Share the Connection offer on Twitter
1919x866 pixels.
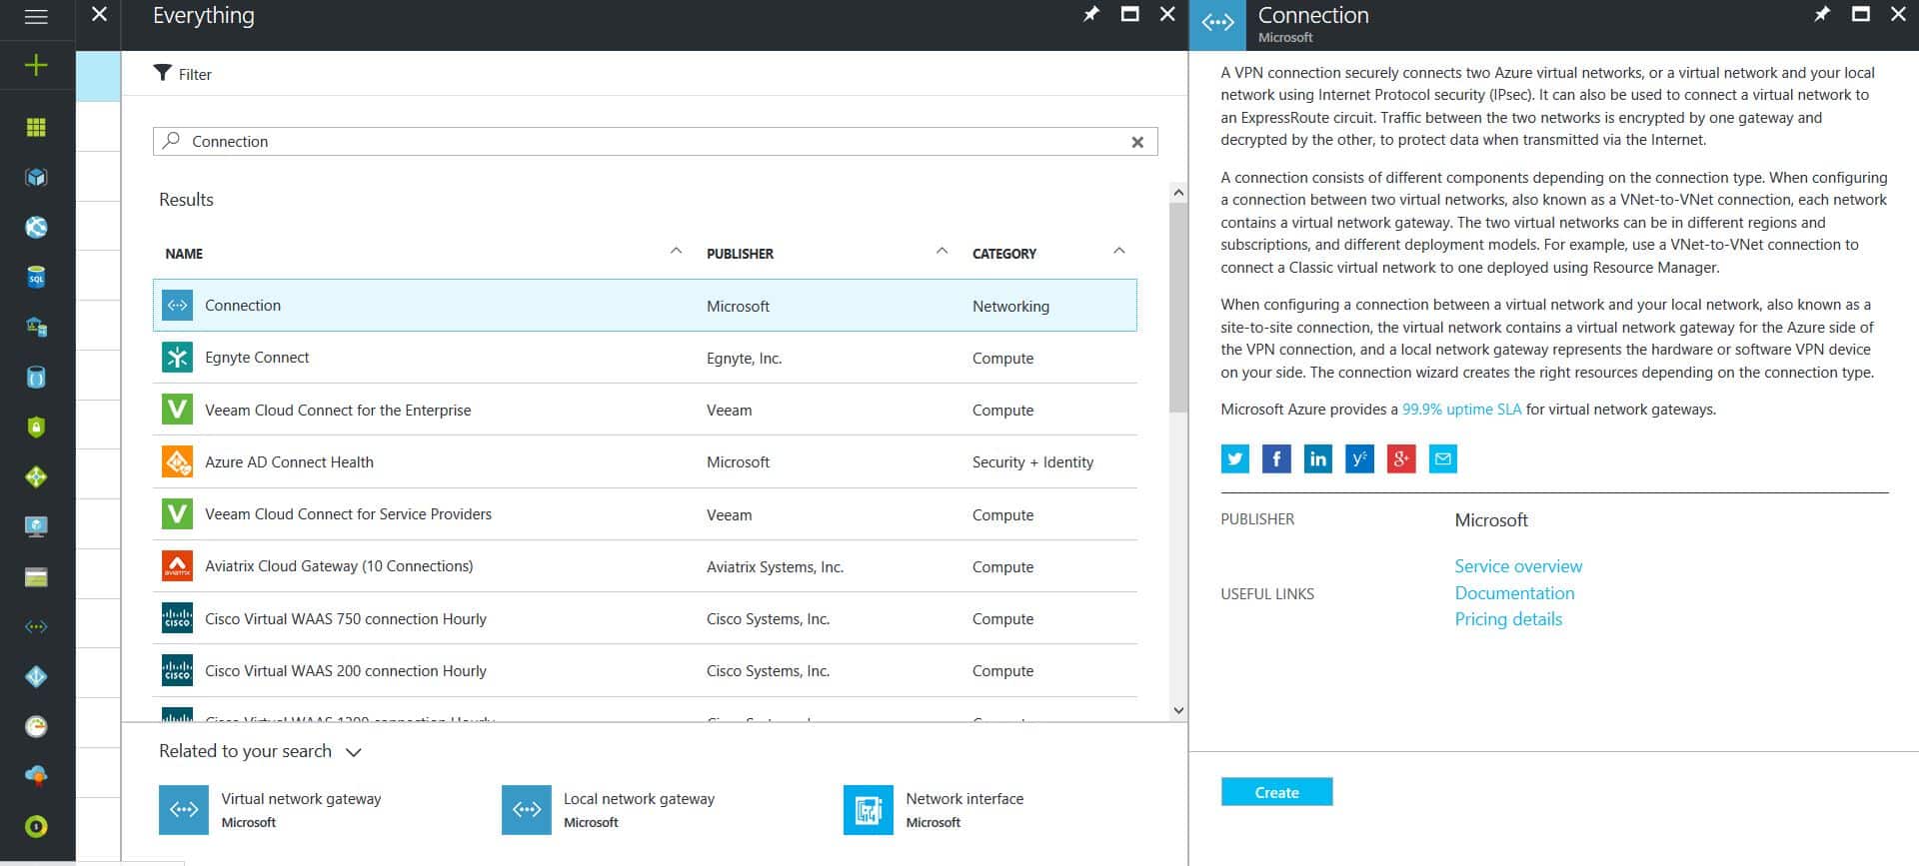coord(1234,458)
